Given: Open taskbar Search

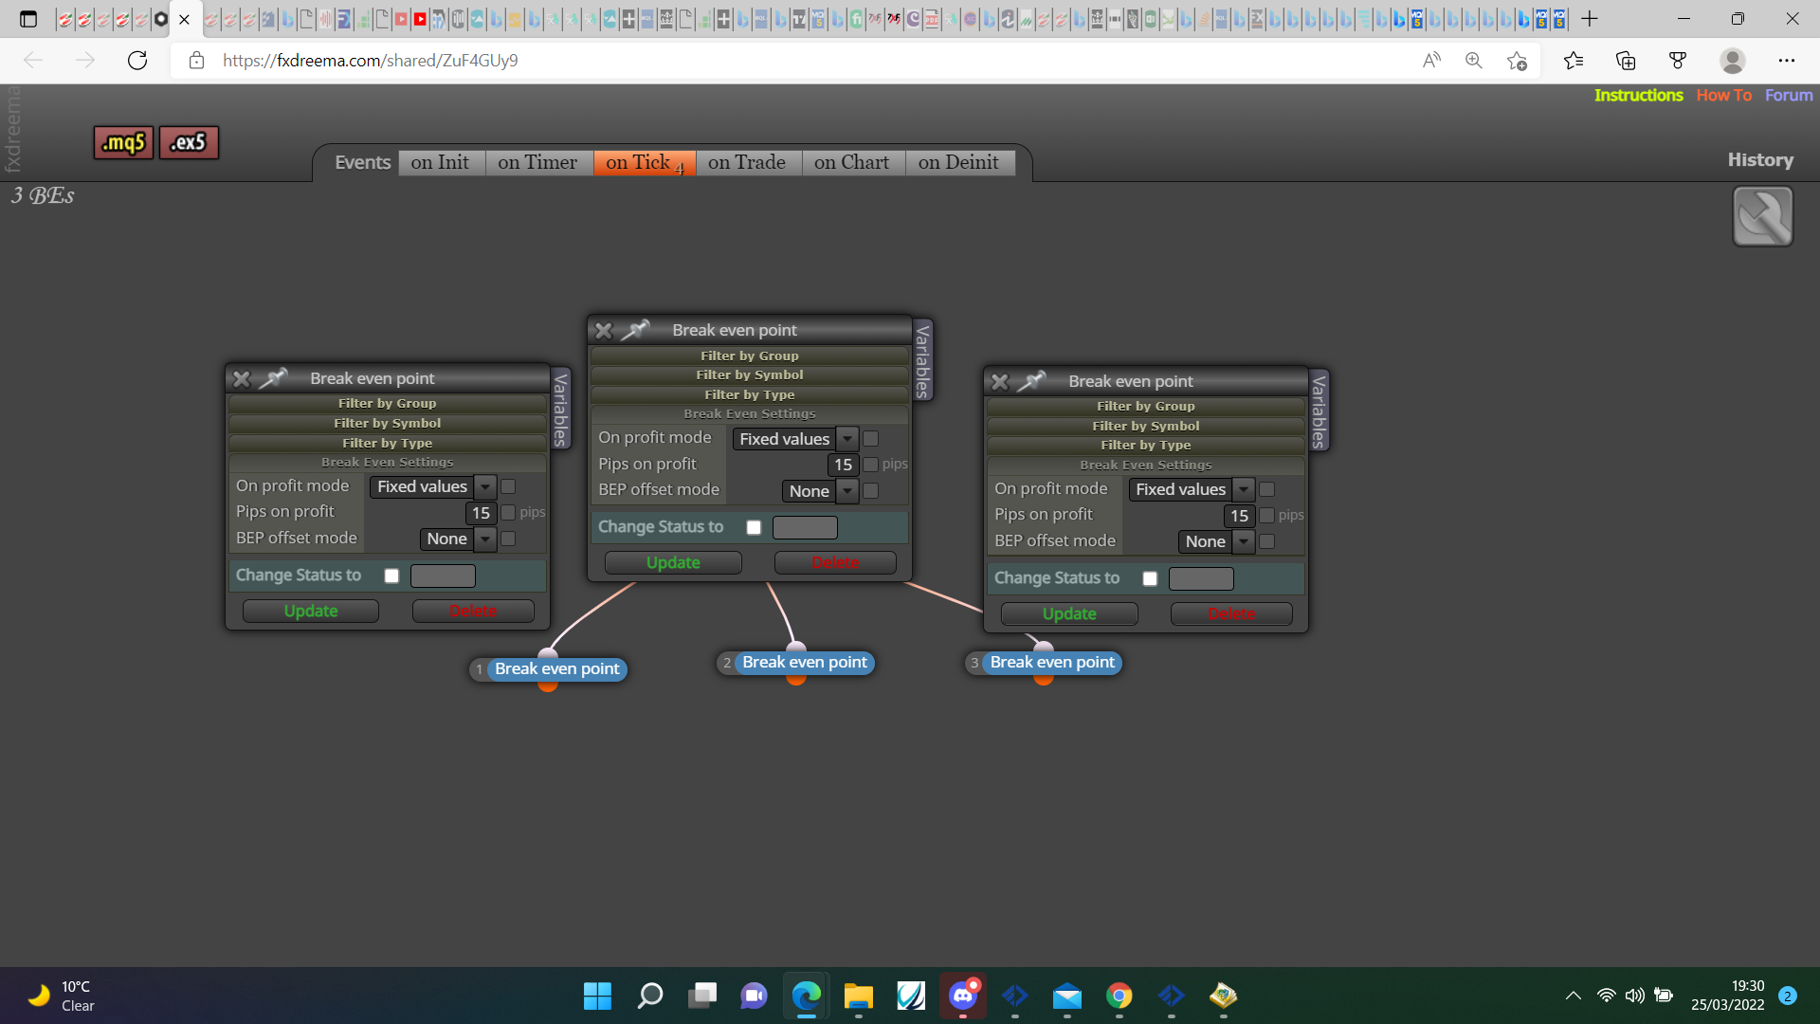Looking at the screenshot, I should (650, 996).
